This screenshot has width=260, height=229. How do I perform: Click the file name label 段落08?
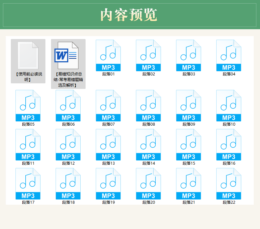tap(148, 124)
